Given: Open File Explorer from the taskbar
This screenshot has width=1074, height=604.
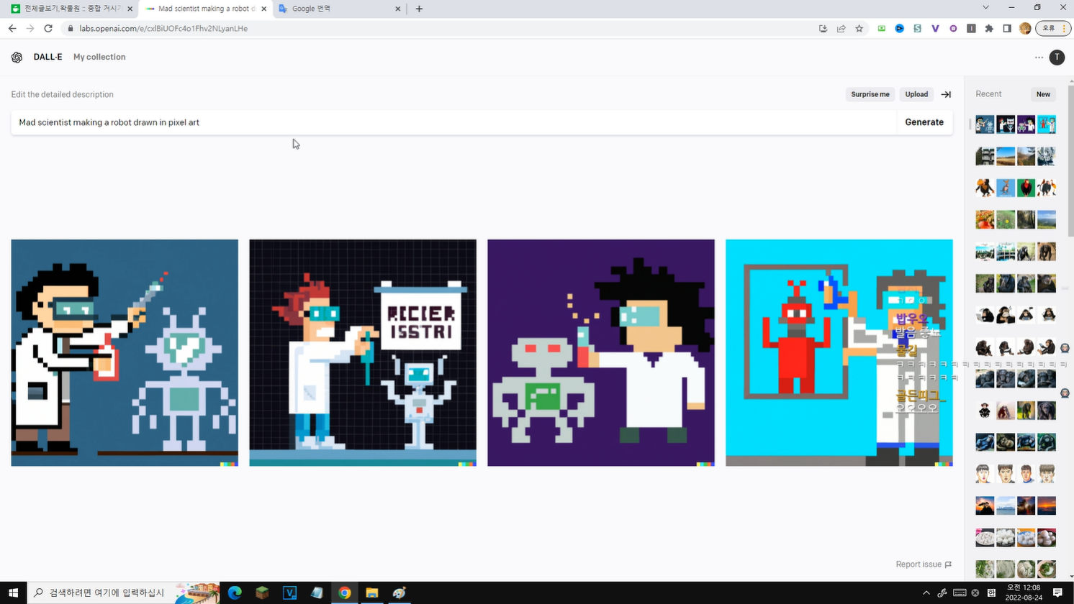Looking at the screenshot, I should (x=371, y=593).
